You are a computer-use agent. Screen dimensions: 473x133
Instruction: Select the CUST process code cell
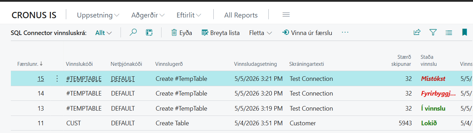(73, 123)
